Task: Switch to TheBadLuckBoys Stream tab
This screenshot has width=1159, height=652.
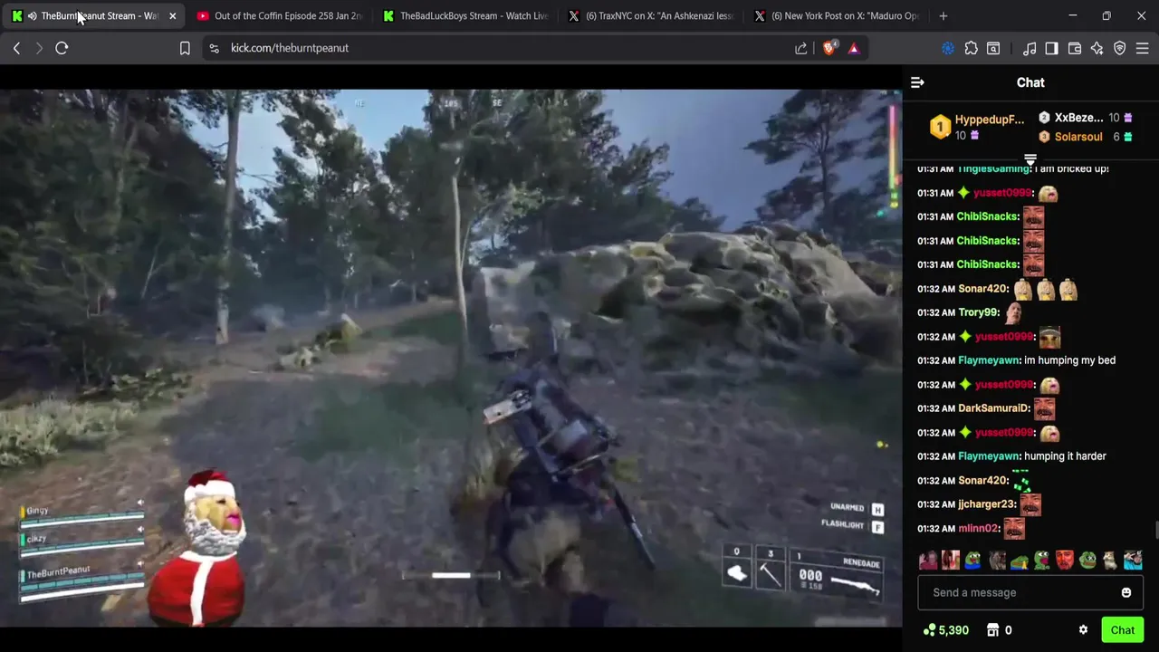Action: click(x=465, y=16)
